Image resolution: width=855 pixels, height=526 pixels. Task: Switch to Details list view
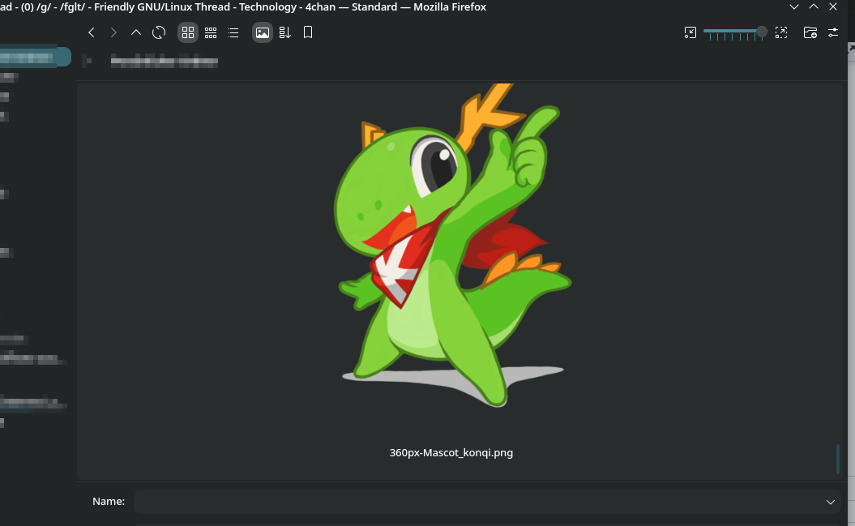pos(233,32)
